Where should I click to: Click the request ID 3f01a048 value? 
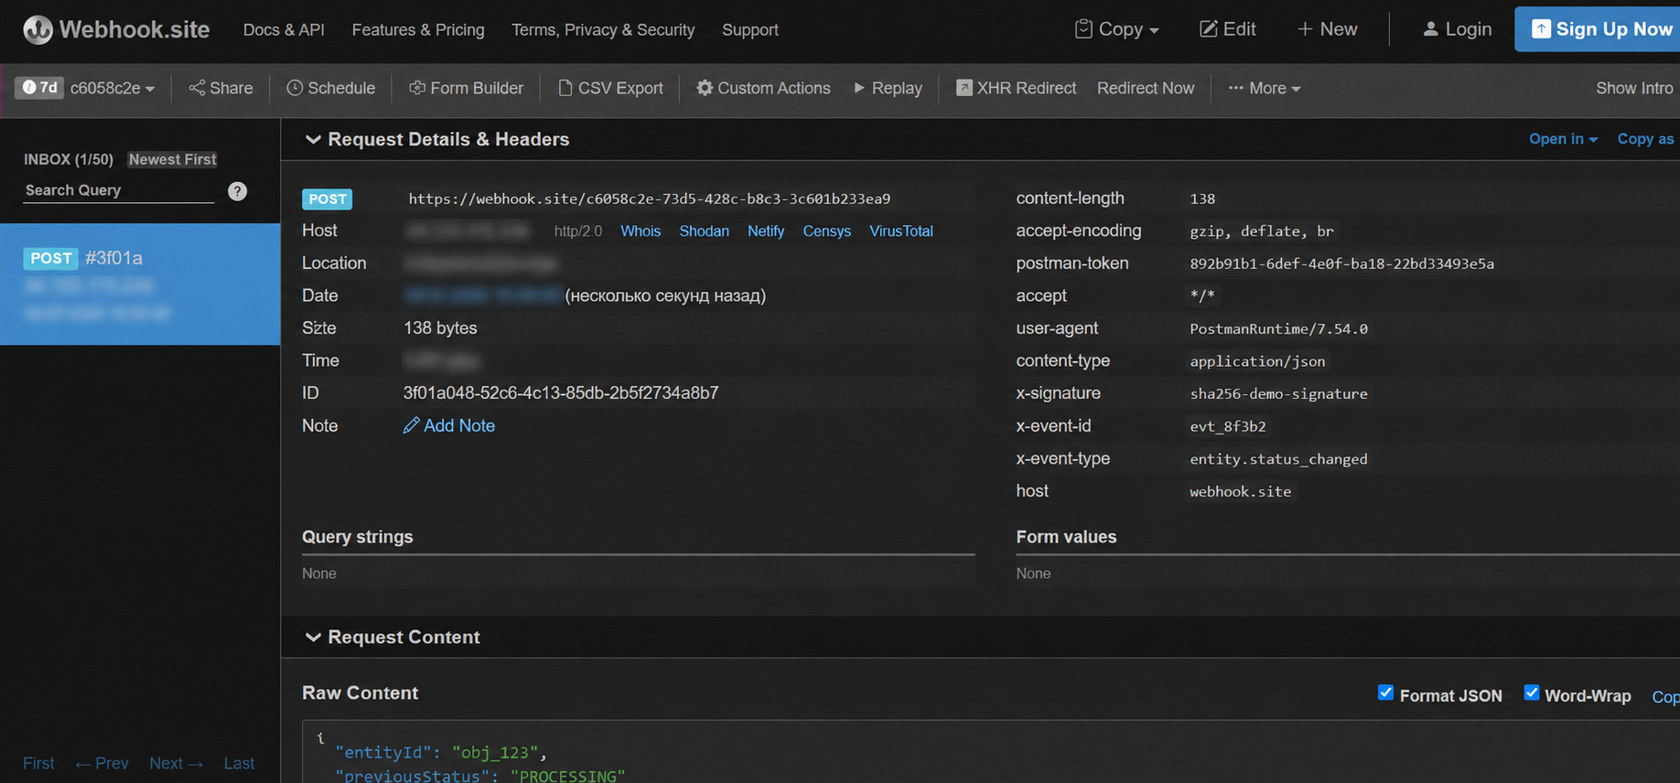pyautogui.click(x=561, y=393)
